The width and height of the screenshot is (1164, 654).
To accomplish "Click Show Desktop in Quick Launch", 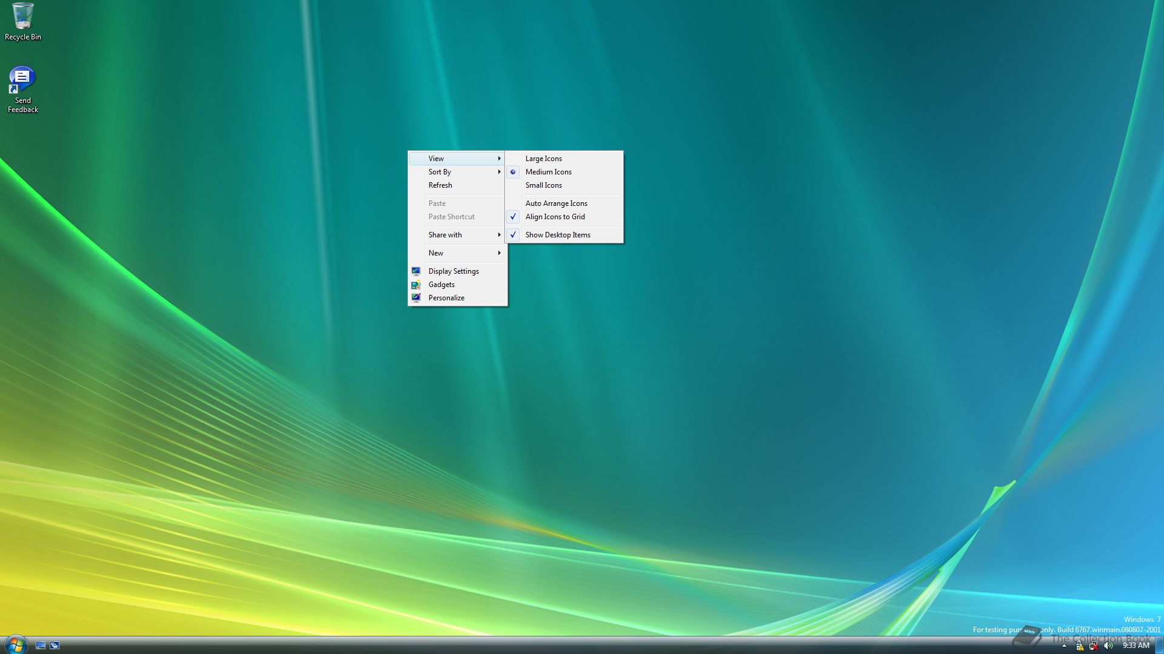I will [x=41, y=646].
